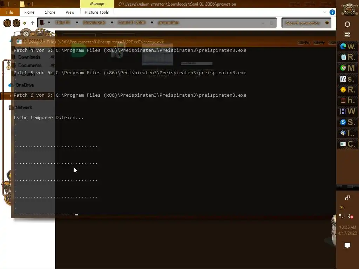Switch to the Home ribbon tab
359x269 pixels.
click(x=29, y=12)
